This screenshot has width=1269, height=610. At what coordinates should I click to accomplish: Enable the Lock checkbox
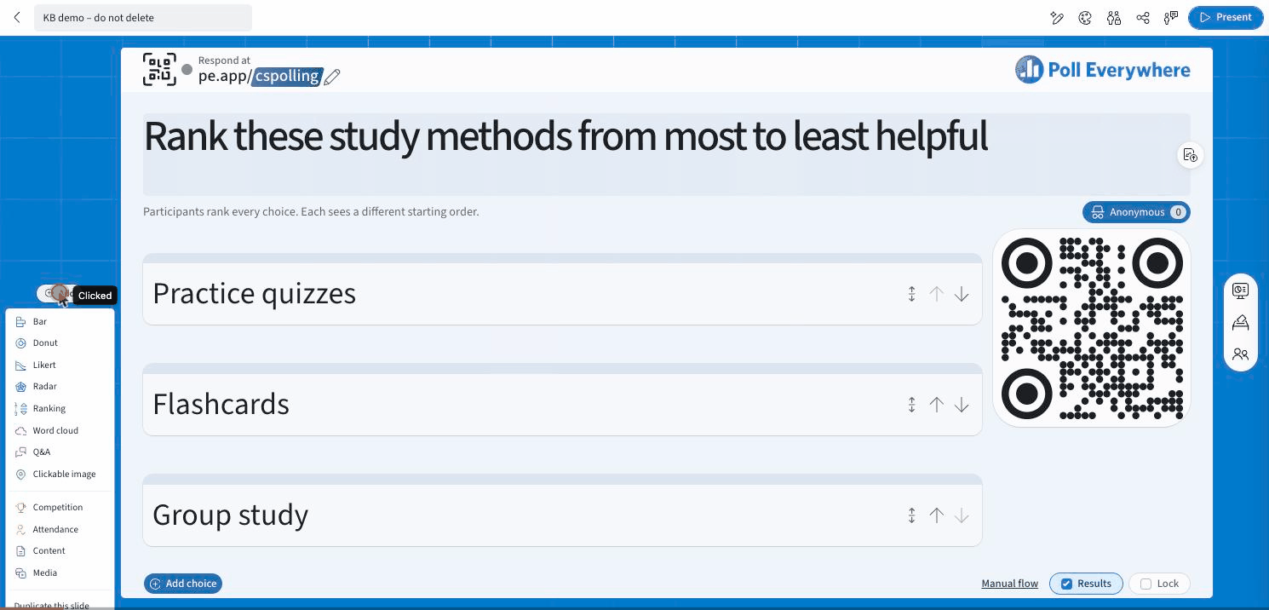coord(1159,584)
